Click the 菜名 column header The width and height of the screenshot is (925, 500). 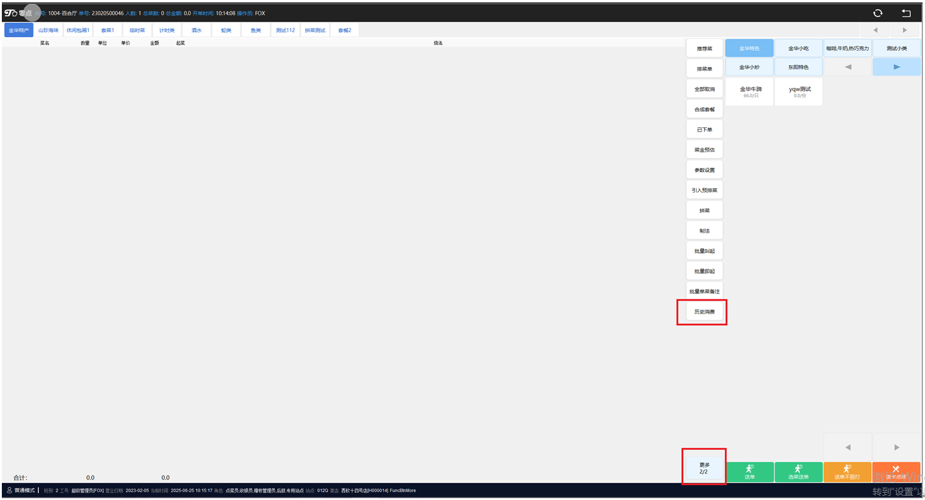click(x=44, y=43)
